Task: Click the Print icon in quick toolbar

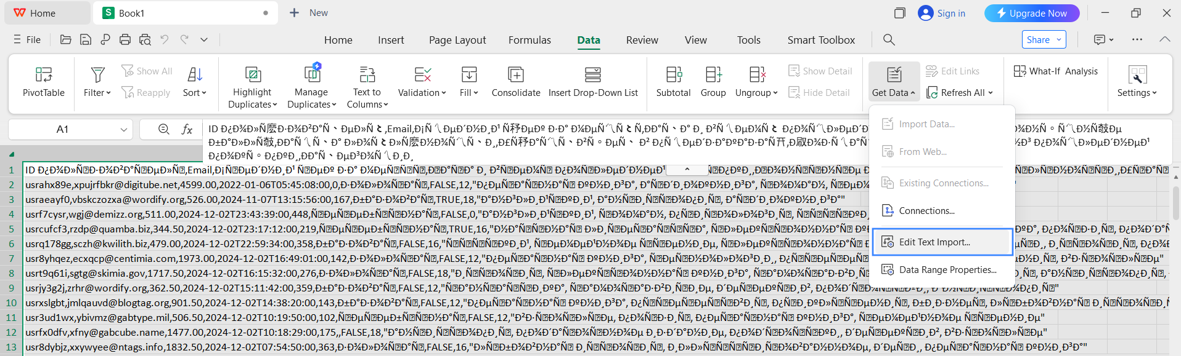Action: 125,40
